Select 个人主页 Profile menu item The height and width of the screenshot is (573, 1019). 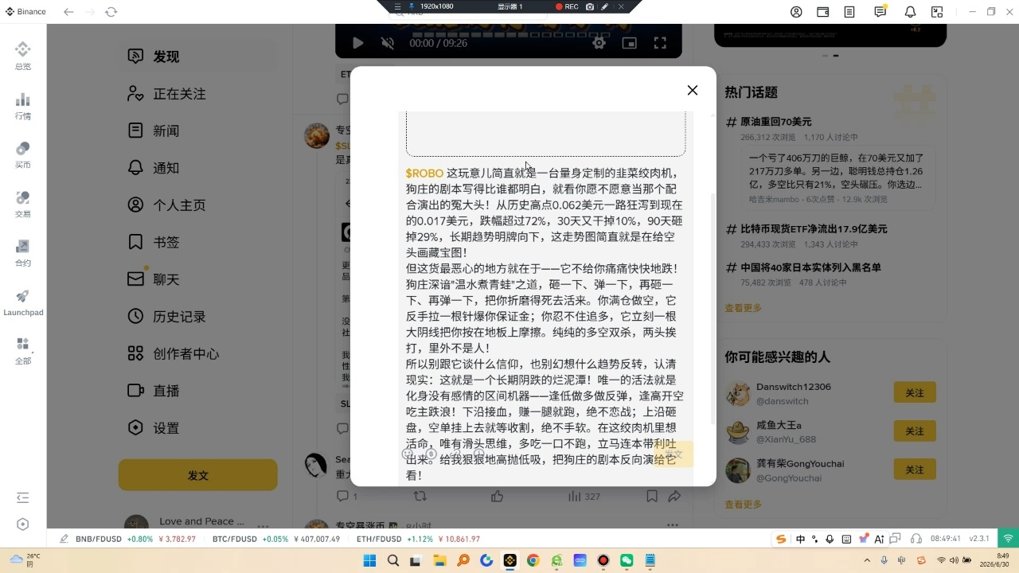(x=198, y=205)
